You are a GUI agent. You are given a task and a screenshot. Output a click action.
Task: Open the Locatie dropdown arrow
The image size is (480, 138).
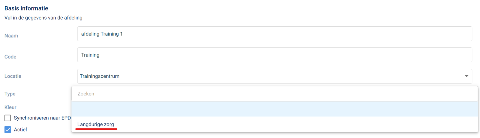coord(466,76)
